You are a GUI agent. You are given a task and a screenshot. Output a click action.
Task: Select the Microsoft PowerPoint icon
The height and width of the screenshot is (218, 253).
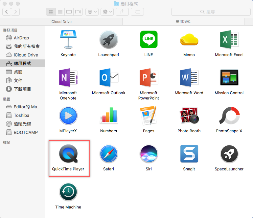tap(149, 77)
